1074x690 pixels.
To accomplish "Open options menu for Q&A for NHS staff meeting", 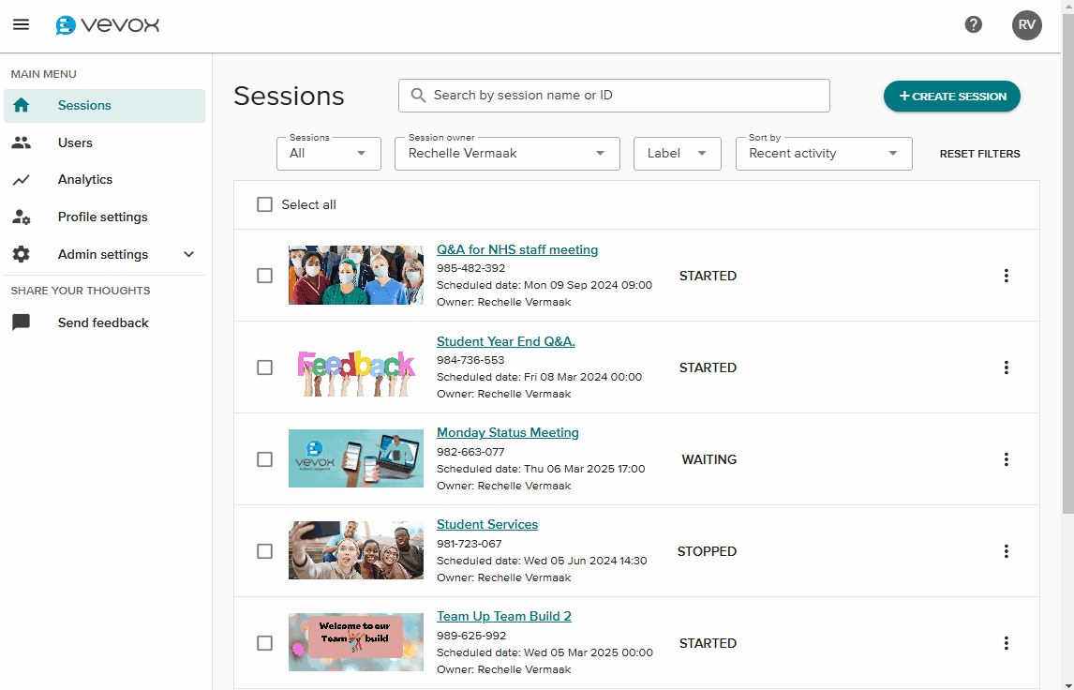I will pos(1006,276).
